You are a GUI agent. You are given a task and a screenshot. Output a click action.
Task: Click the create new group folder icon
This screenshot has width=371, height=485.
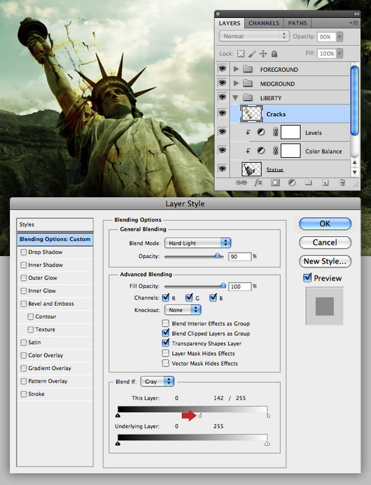(308, 182)
